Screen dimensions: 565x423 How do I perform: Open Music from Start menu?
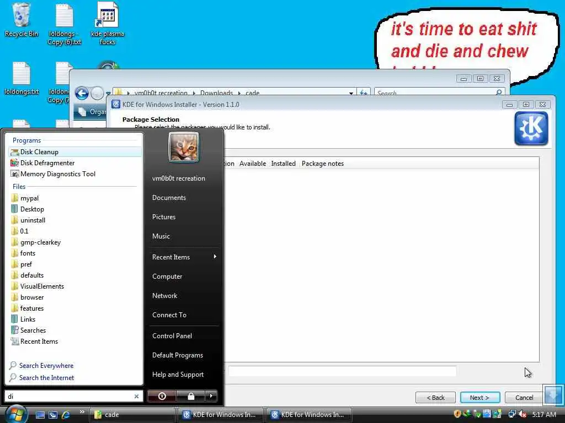pyautogui.click(x=161, y=236)
